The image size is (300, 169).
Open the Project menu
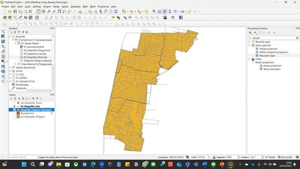point(5,7)
